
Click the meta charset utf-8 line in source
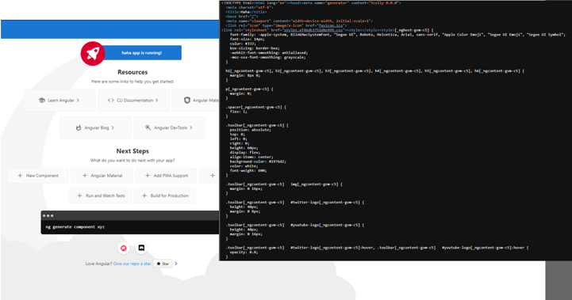[249, 7]
